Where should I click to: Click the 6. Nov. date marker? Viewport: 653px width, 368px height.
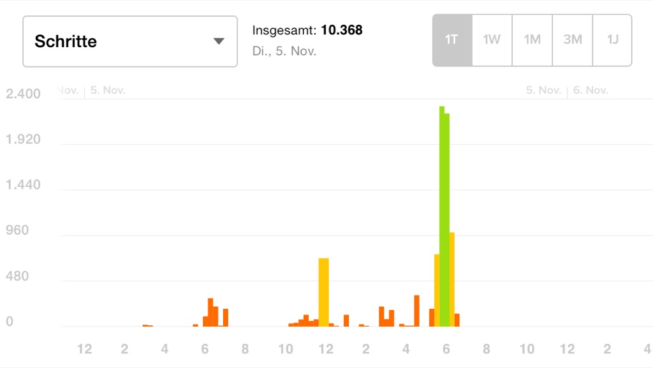click(590, 91)
